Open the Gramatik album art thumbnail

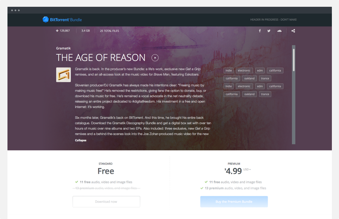pos(63,75)
